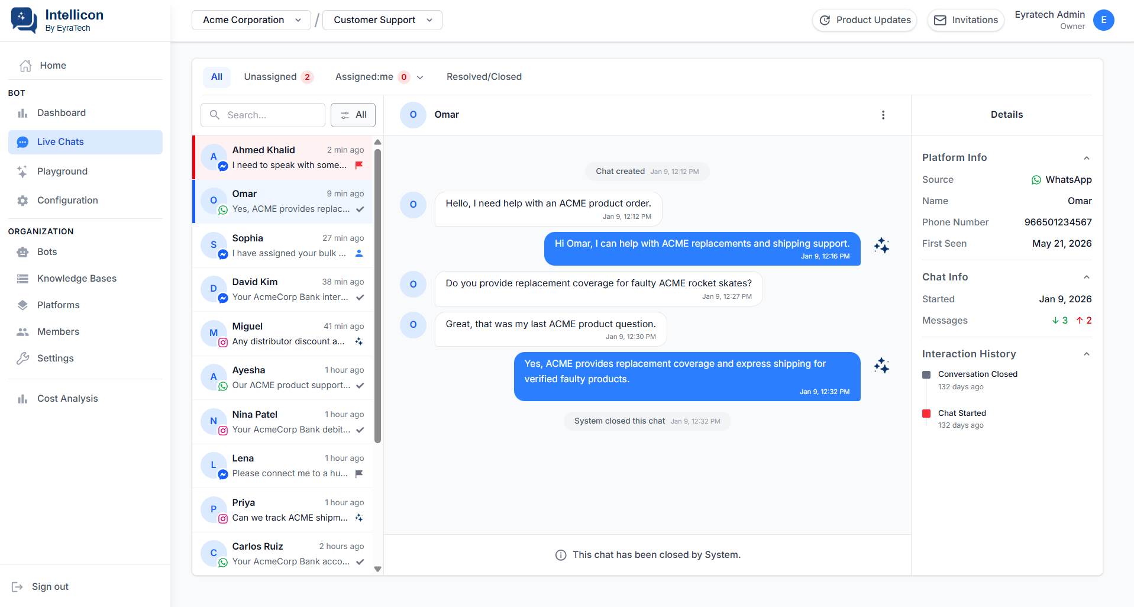Switch to the Assigned:me tab
This screenshot has width=1134, height=607.
tap(372, 77)
